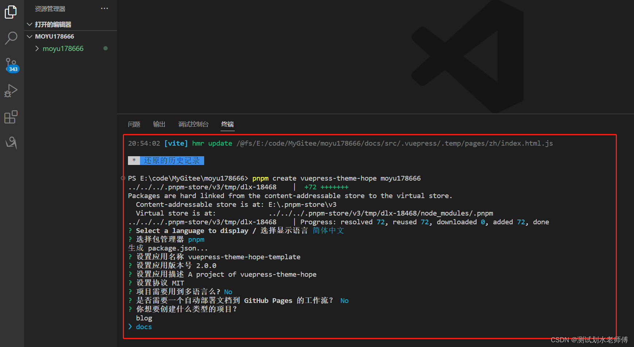Click the 2.0.0 version value

(206, 265)
